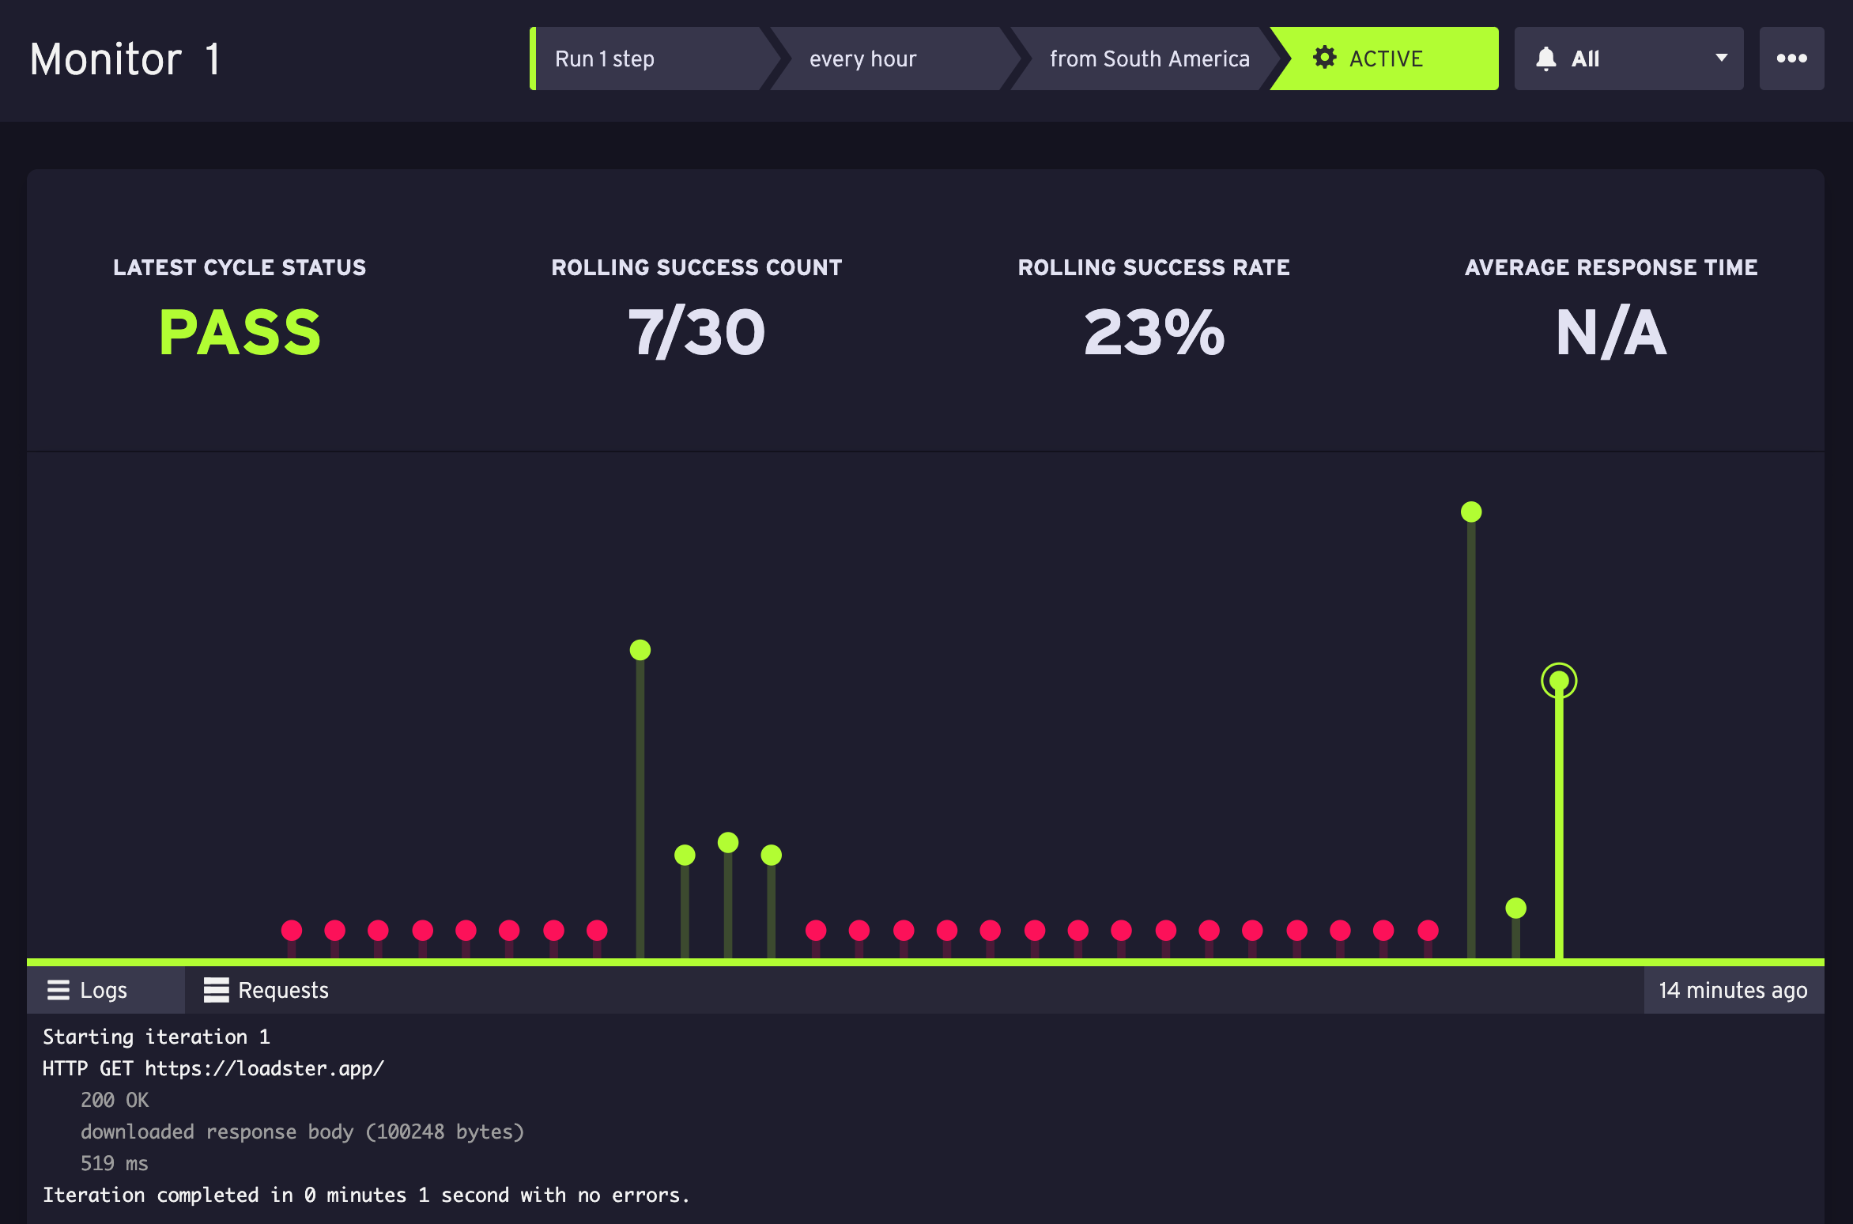1853x1224 pixels.
Task: Expand the All alerts dropdown arrow
Action: [1722, 58]
